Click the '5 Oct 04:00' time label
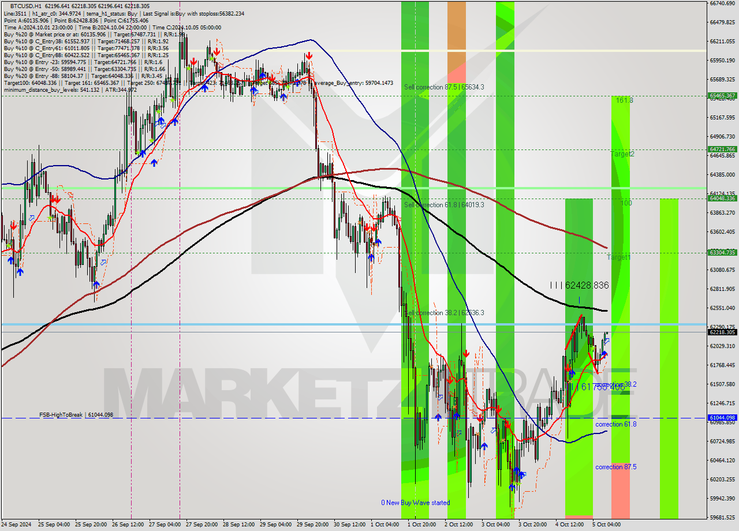739x531 pixels. (607, 525)
